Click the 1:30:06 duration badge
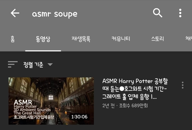The height and width of the screenshot is (130, 192). (79, 117)
